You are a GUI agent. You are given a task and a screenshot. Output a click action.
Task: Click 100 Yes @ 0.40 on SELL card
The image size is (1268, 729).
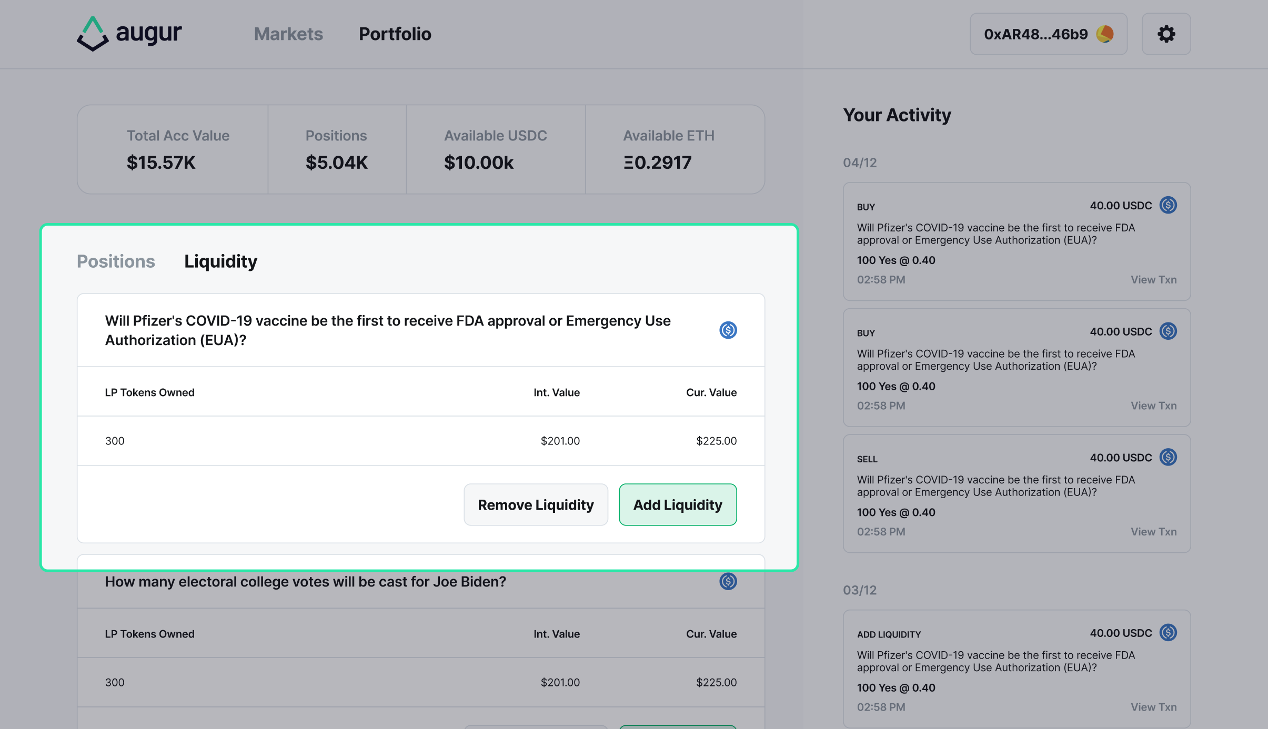tap(896, 512)
